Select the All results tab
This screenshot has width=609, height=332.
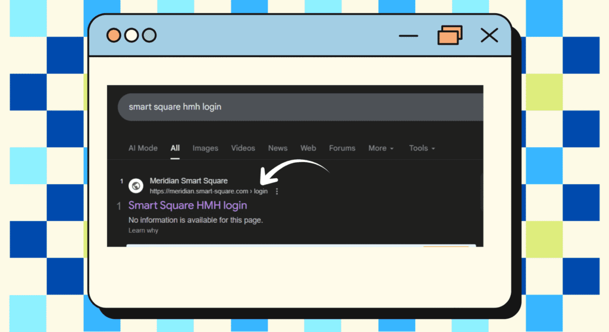(175, 148)
